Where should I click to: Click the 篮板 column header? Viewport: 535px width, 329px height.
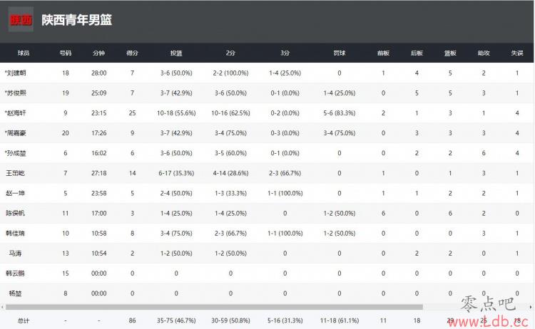tap(450, 53)
